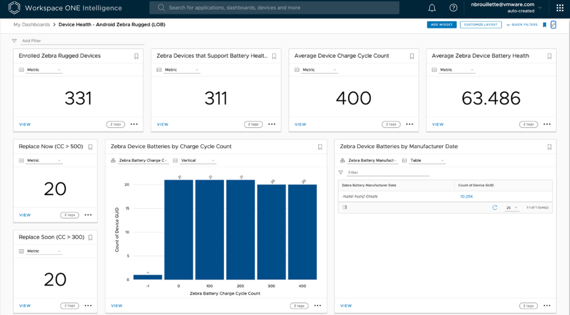The image size is (570, 315).
Task: Open more options for Average Device Charge Cycle Count
Action: click(x=410, y=124)
